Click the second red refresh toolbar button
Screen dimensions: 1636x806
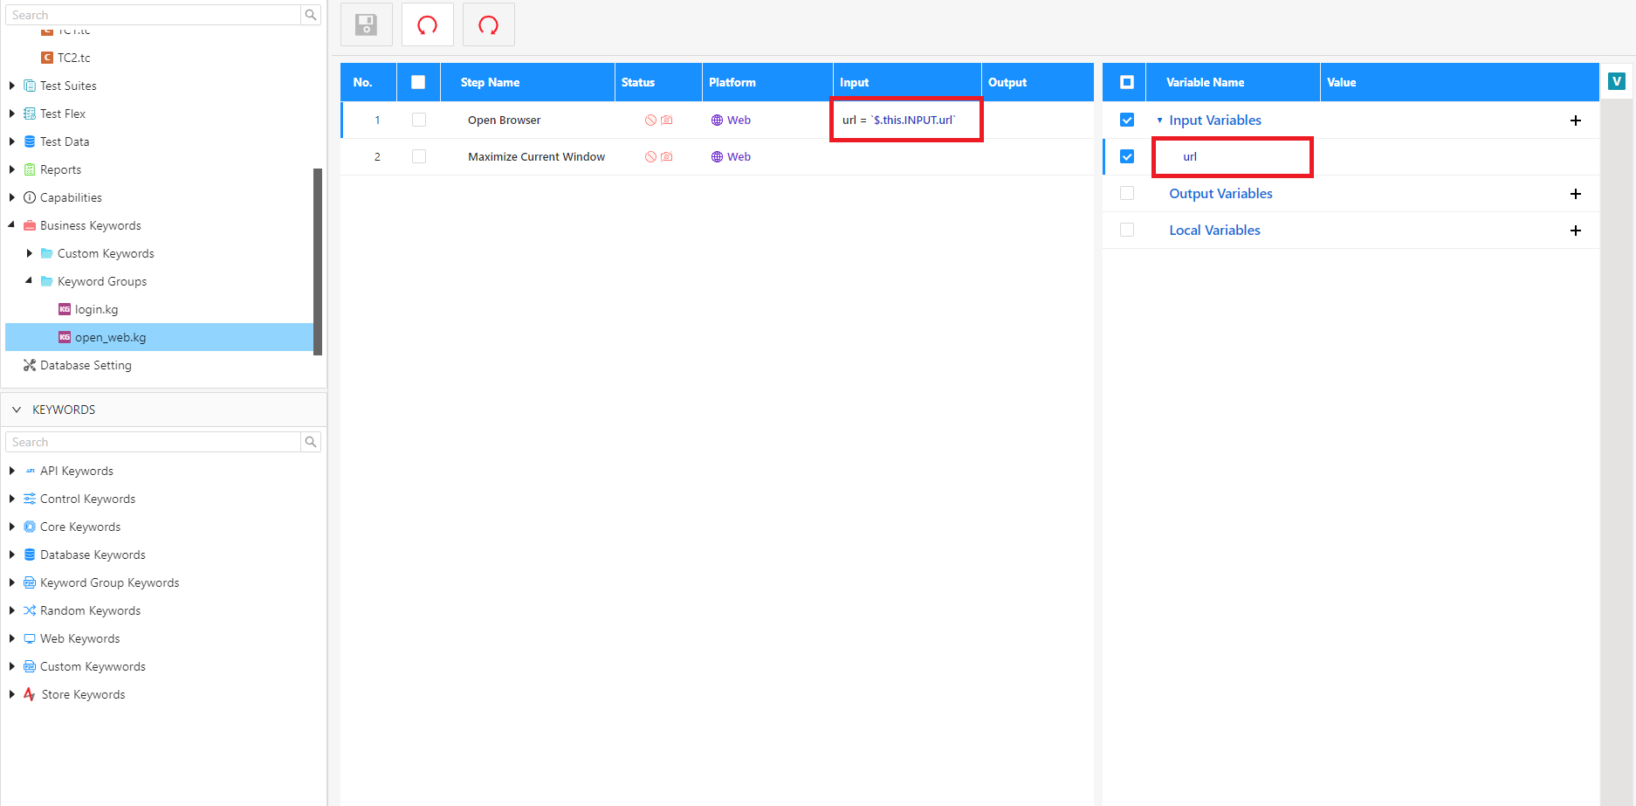pyautogui.click(x=489, y=24)
